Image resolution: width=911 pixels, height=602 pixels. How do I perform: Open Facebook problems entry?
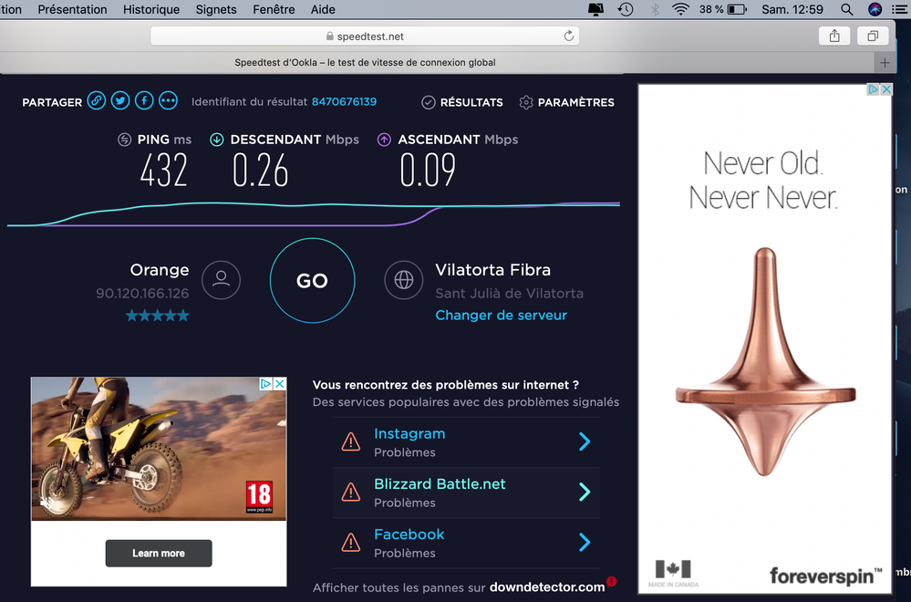coord(465,543)
